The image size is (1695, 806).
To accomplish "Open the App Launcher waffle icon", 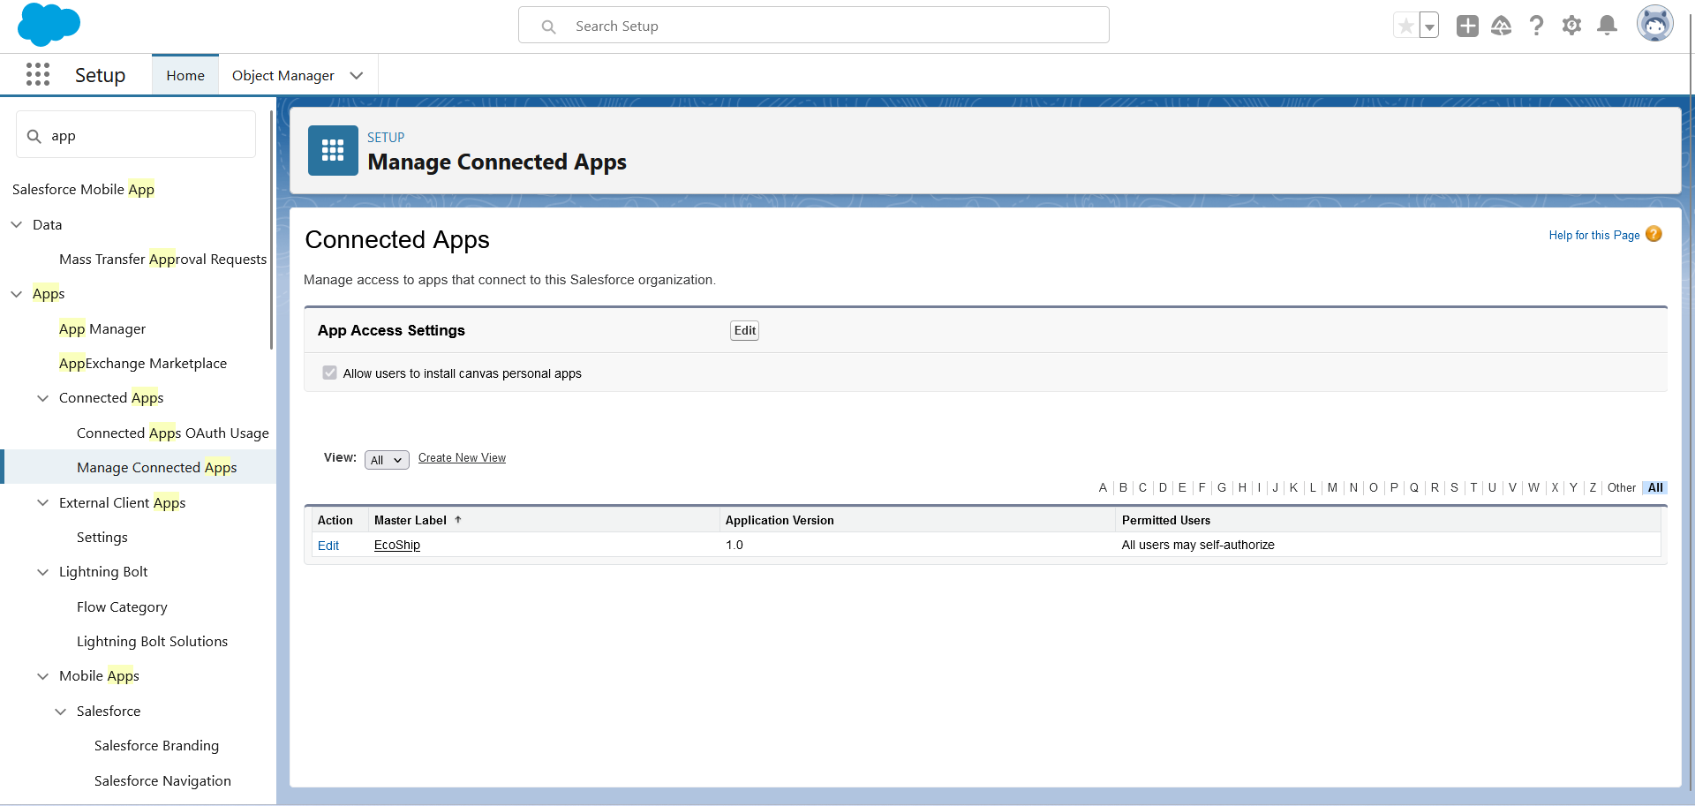I will coord(38,75).
